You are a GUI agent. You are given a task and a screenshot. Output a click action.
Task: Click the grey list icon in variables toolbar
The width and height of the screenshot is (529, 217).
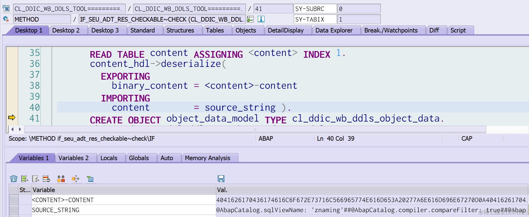36,179
